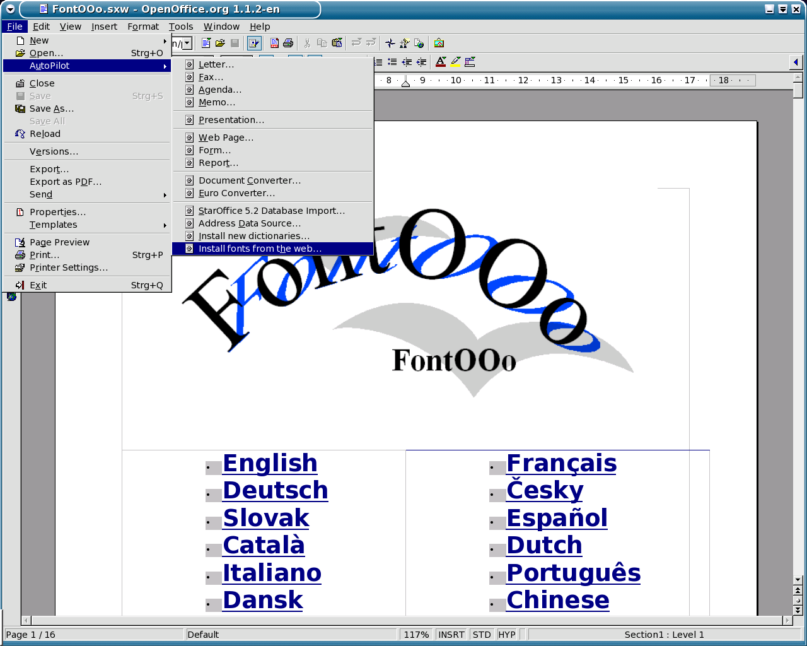Screen dimensions: 807x646
Task: Click the Increase Indent icon
Action: [422, 62]
